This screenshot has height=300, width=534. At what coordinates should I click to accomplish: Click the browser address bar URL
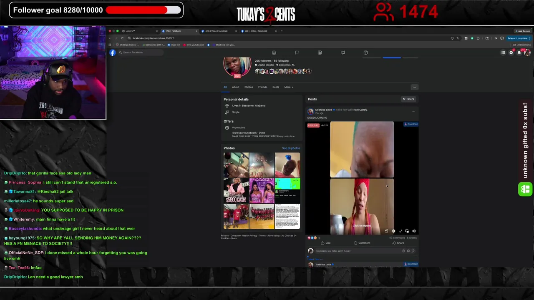[153, 38]
